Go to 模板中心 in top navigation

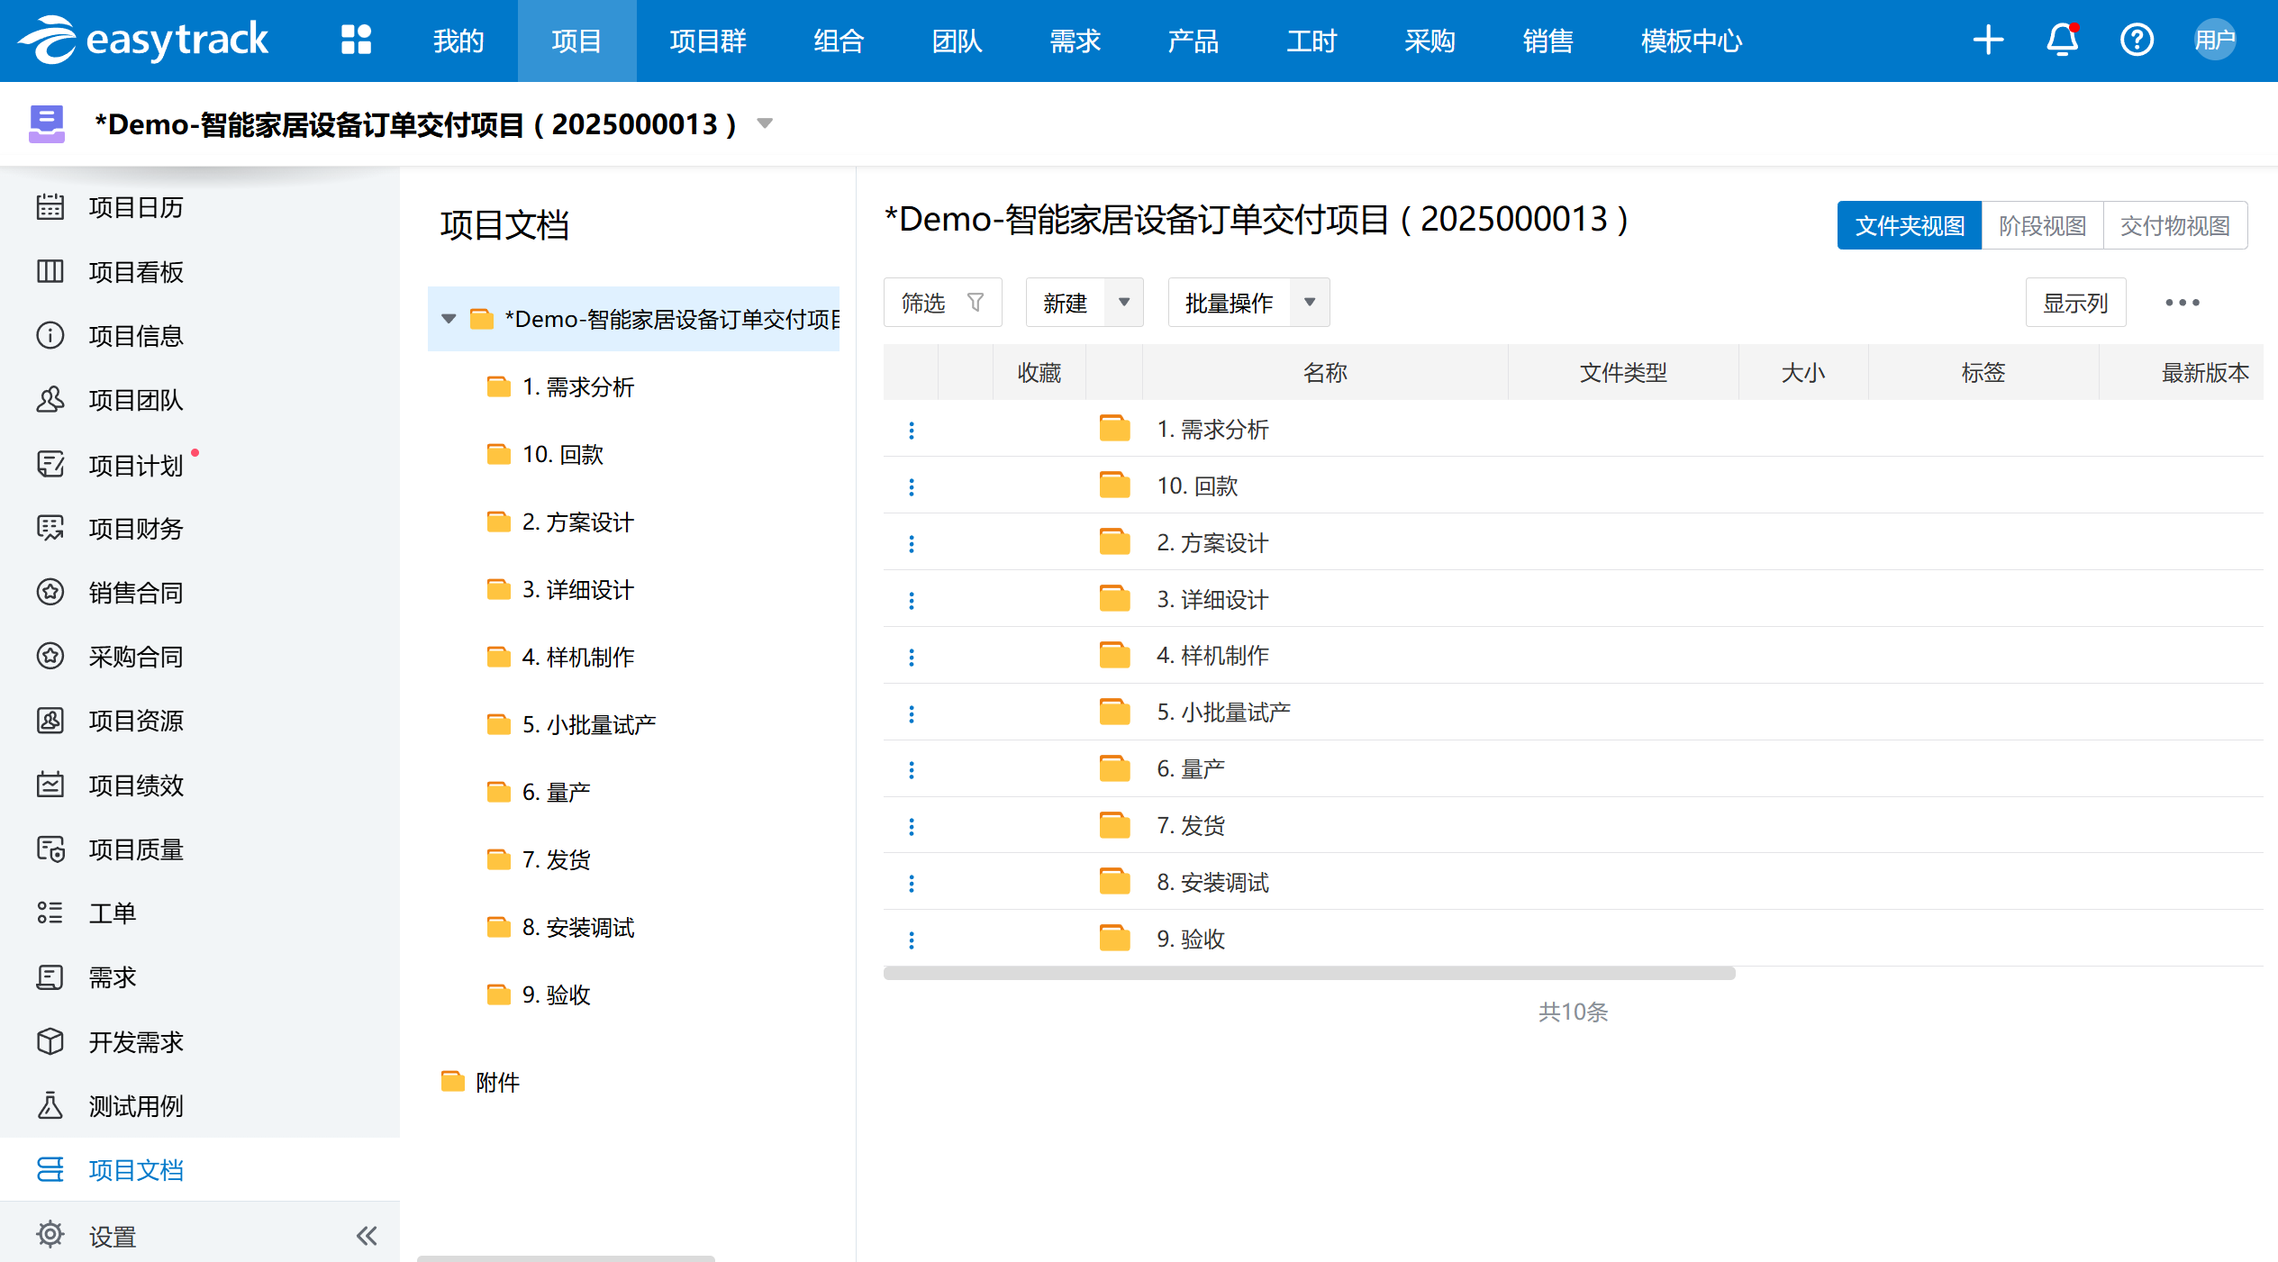[x=1691, y=41]
